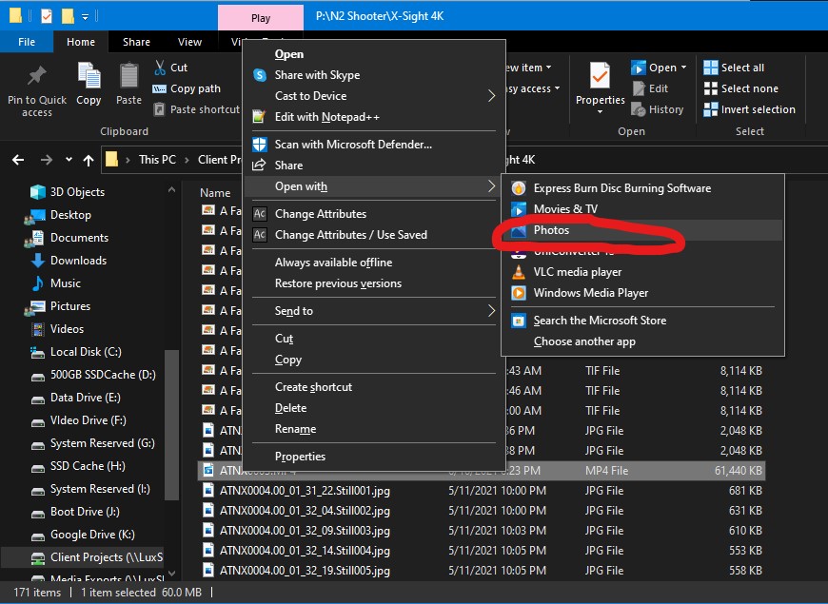828x604 pixels.
Task: Click the Notepad++ icon in context menu
Action: tap(259, 117)
